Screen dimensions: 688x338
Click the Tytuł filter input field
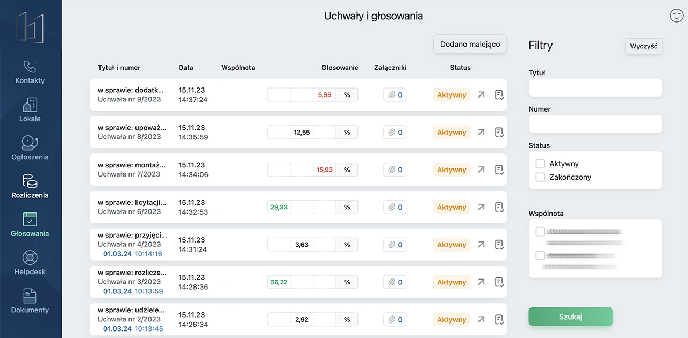[595, 87]
